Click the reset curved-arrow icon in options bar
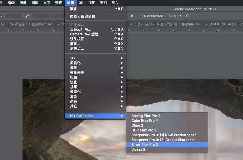 [x=187, y=16]
